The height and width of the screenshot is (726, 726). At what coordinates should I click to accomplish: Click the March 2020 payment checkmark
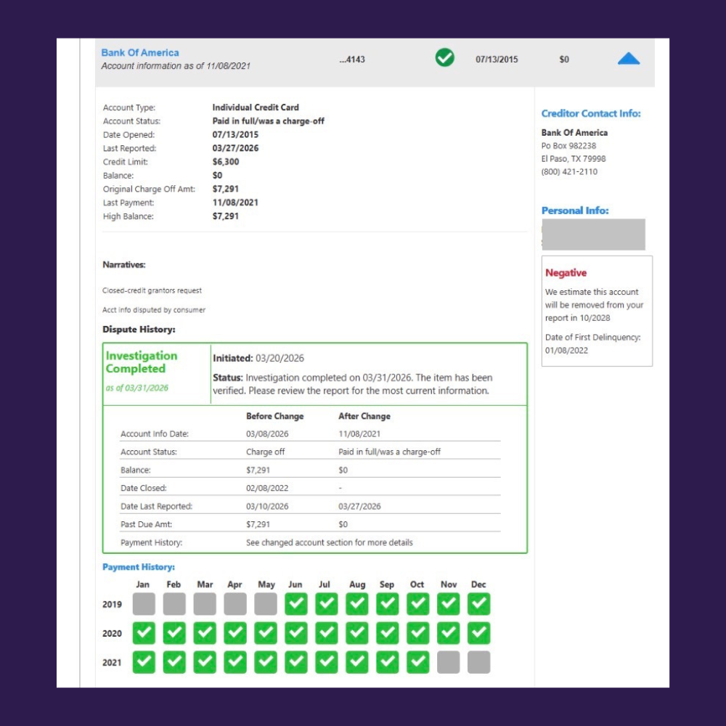tap(205, 633)
